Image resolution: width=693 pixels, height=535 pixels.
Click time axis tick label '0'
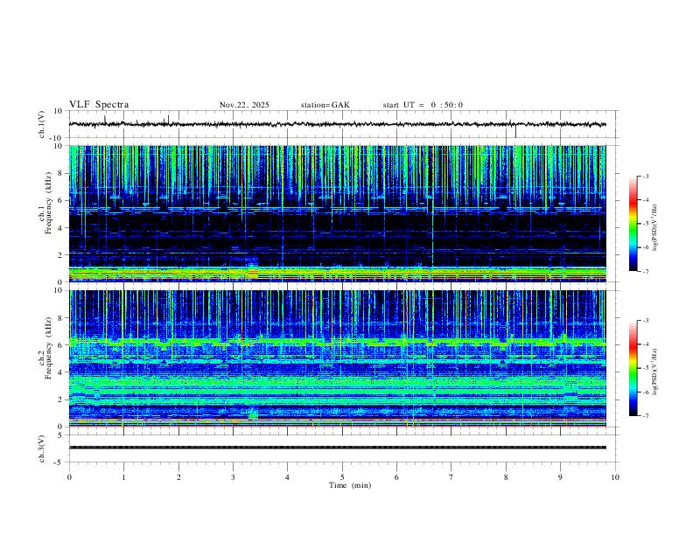(69, 477)
